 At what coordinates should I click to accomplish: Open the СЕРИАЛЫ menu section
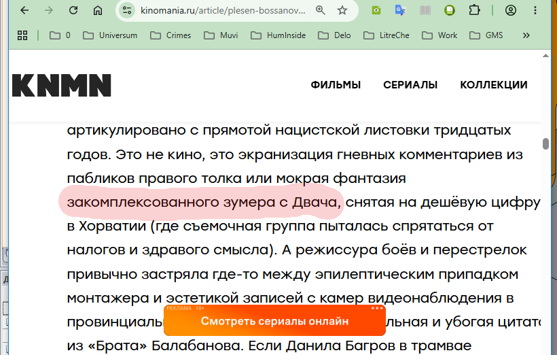point(410,85)
